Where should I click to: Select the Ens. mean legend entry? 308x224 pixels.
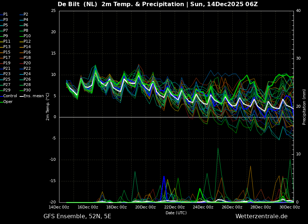point(33,96)
